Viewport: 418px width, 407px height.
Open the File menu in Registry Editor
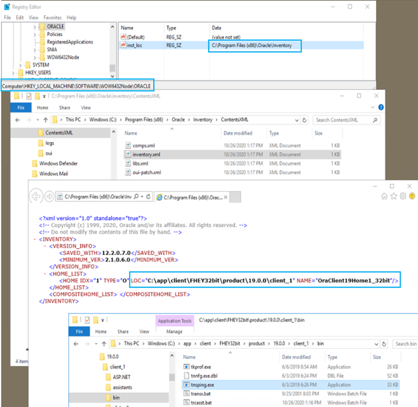[x=7, y=18]
